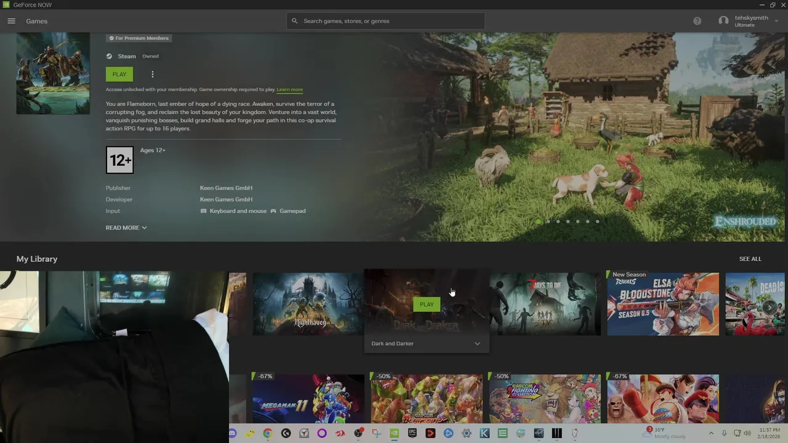The image size is (788, 443).
Task: Open Capcom Fighting Collection tile
Action: click(x=545, y=398)
